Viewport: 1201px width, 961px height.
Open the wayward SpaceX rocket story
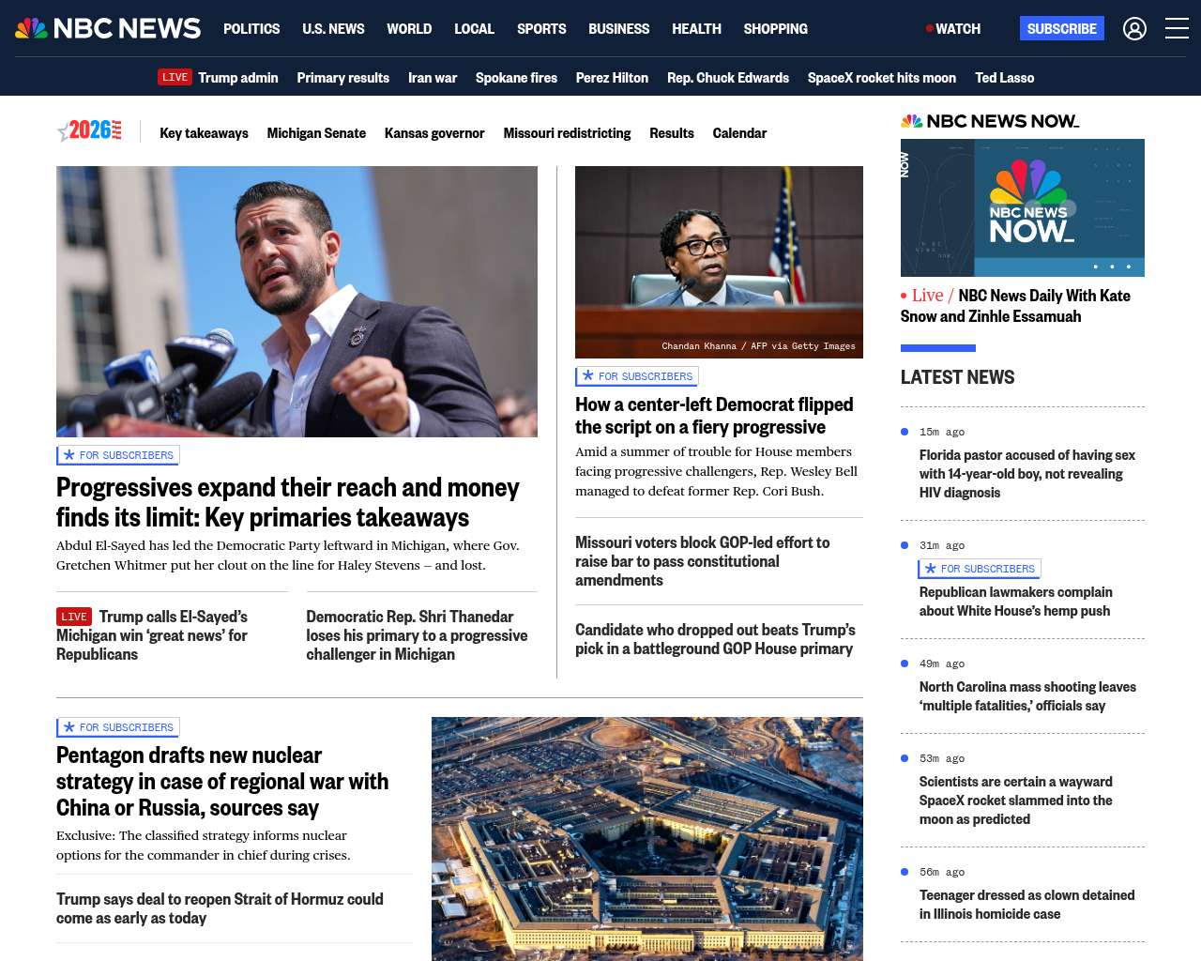point(1016,801)
